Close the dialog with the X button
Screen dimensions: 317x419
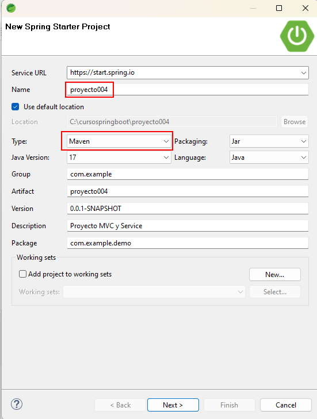(x=305, y=8)
